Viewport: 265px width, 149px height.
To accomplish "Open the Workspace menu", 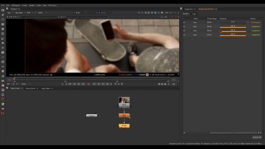I will 16,5.
